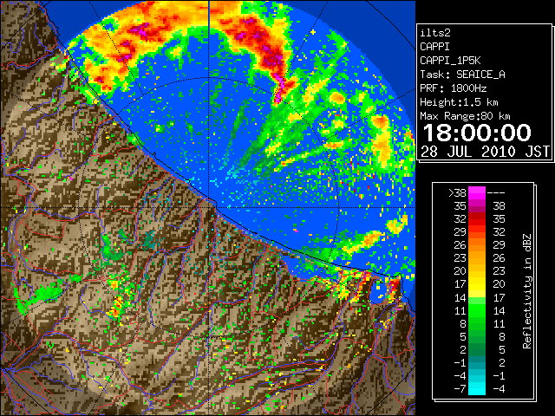
Task: Click the 18:00:00 time stamp
Action: (x=477, y=133)
